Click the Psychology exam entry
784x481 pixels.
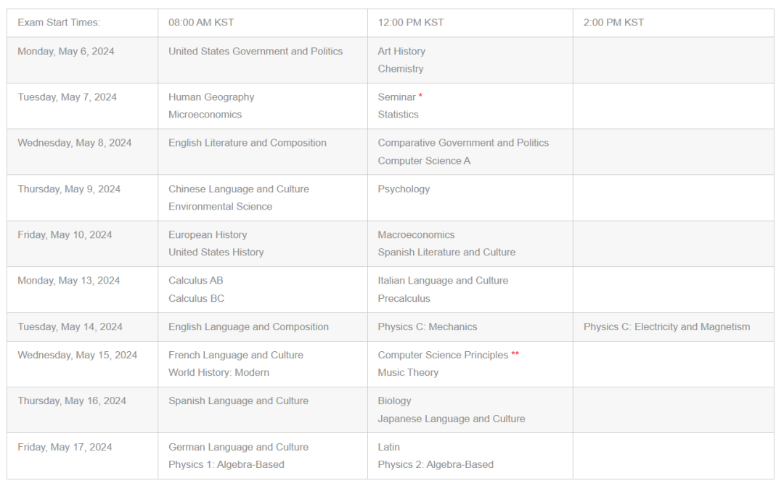click(x=404, y=189)
